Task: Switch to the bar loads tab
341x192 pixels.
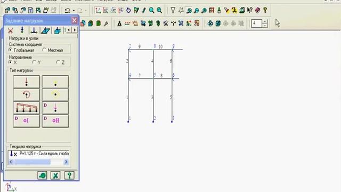Action: point(34,30)
